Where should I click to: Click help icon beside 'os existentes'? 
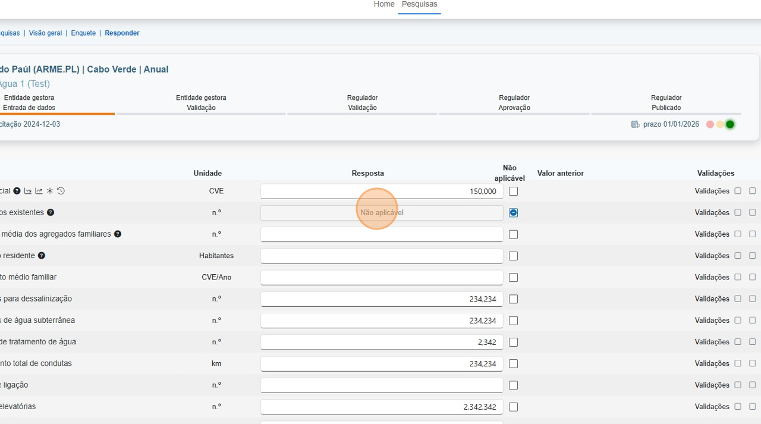click(51, 212)
